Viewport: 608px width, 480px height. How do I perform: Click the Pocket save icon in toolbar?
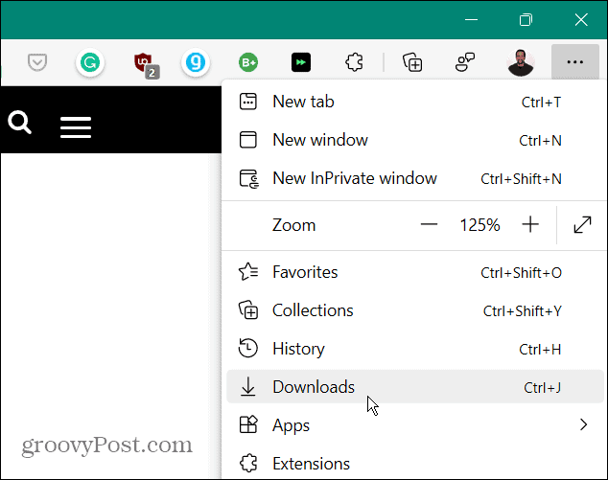coord(37,62)
